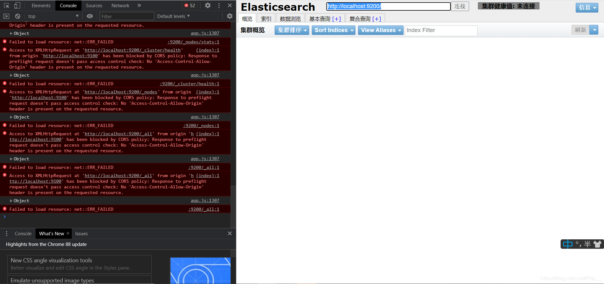Screen dimensions: 604x284
Task: Switch to 概览 overview tab
Action: click(247, 19)
